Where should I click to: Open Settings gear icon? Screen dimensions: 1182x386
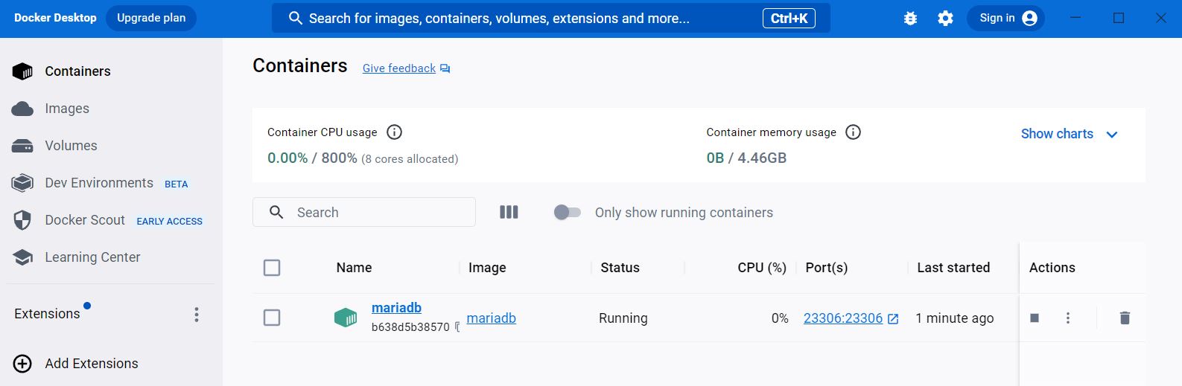point(945,19)
